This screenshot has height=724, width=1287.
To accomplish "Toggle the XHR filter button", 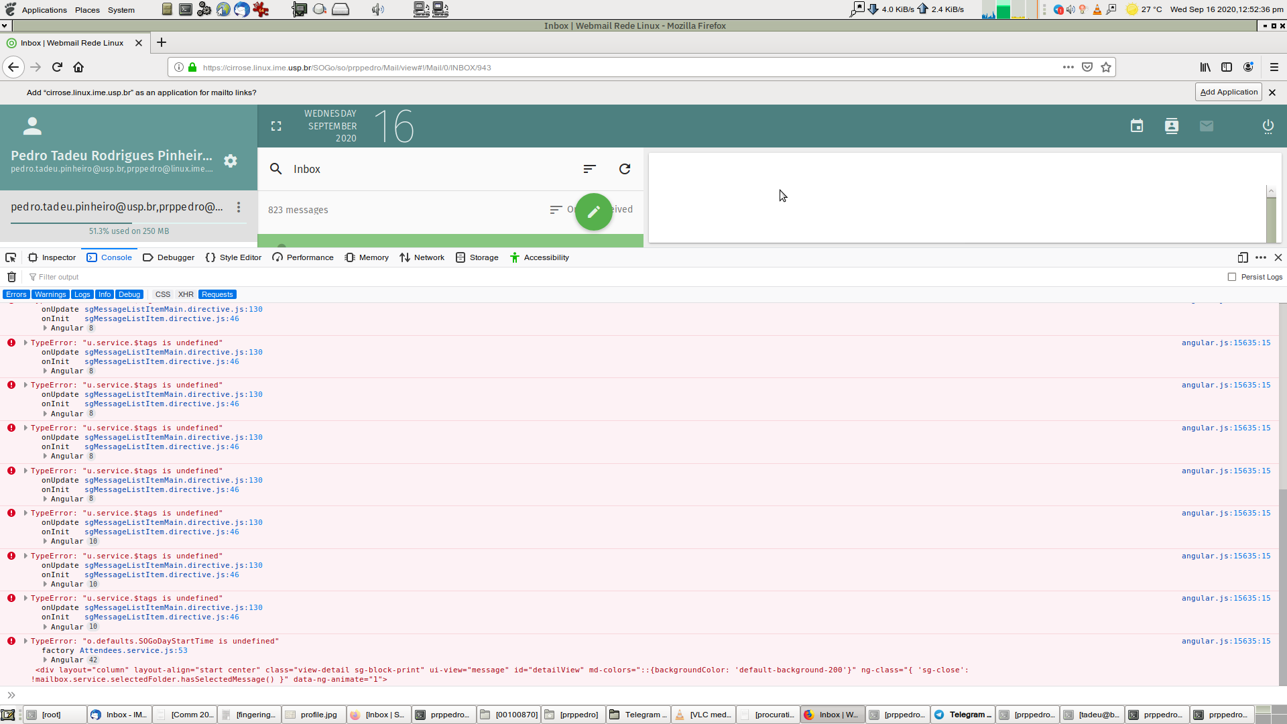I will click(x=186, y=294).
